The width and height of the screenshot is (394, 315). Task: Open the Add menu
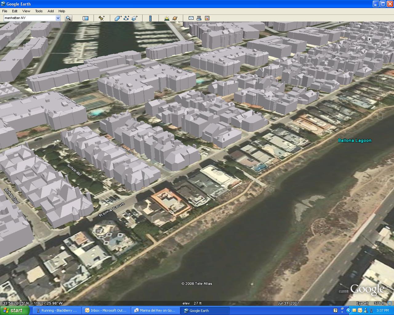(50, 11)
